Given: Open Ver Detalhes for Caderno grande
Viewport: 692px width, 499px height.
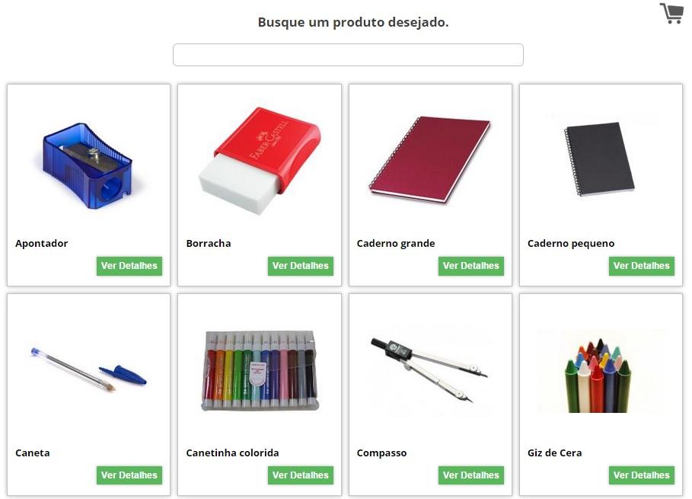Looking at the screenshot, I should pyautogui.click(x=471, y=266).
